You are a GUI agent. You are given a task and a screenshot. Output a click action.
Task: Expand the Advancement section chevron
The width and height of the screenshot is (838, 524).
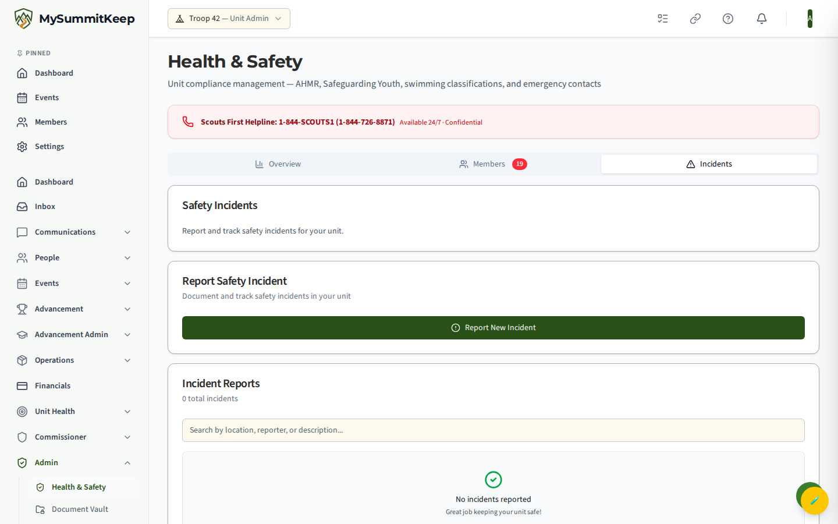tap(127, 309)
